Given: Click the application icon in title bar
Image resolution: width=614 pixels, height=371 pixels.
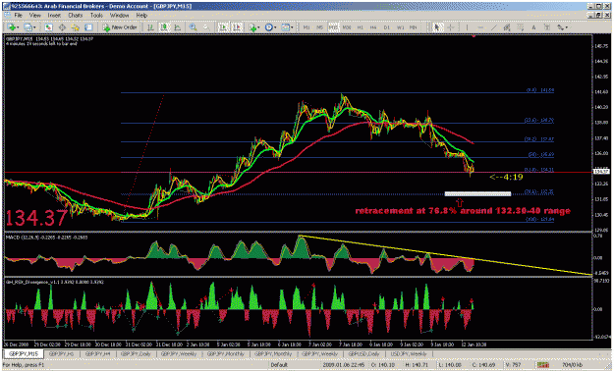Looking at the screenshot, I should click(7, 6).
